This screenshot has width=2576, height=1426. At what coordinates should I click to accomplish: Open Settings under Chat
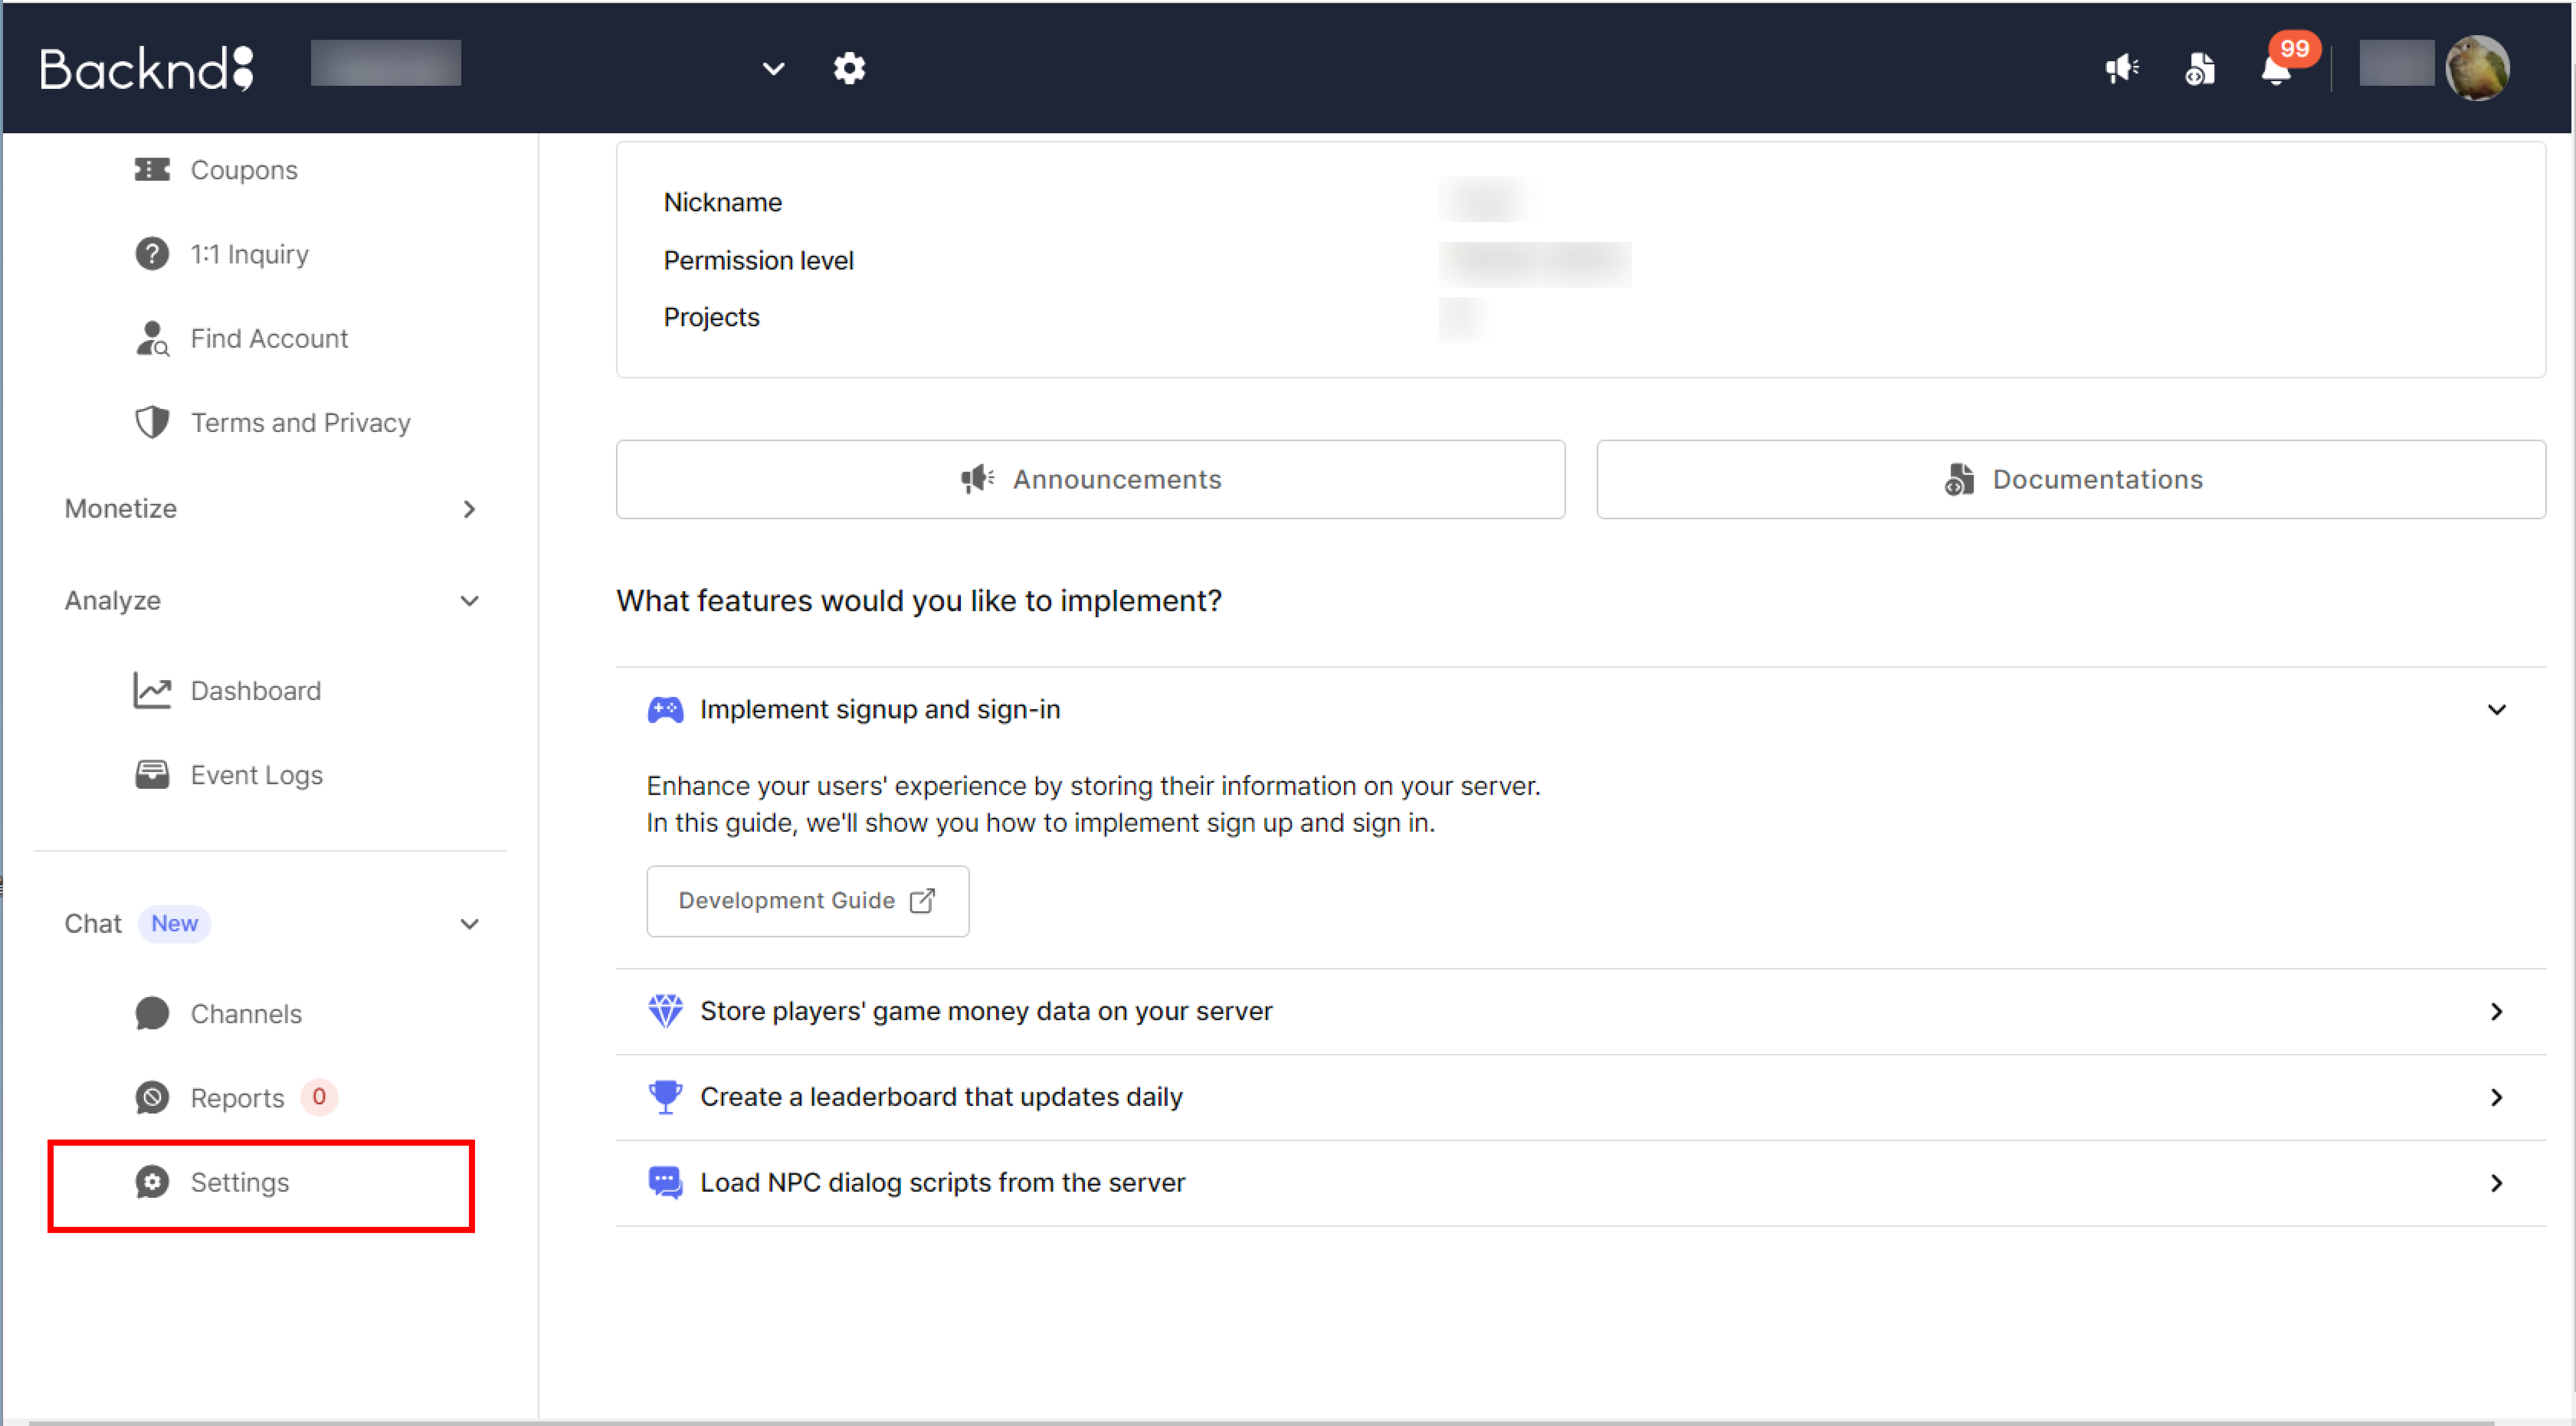tap(239, 1183)
